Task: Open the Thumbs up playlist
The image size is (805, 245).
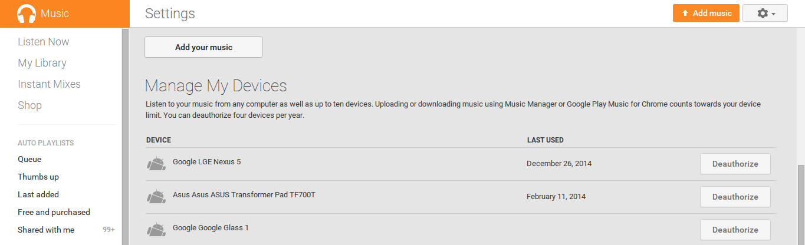Action: 38,177
